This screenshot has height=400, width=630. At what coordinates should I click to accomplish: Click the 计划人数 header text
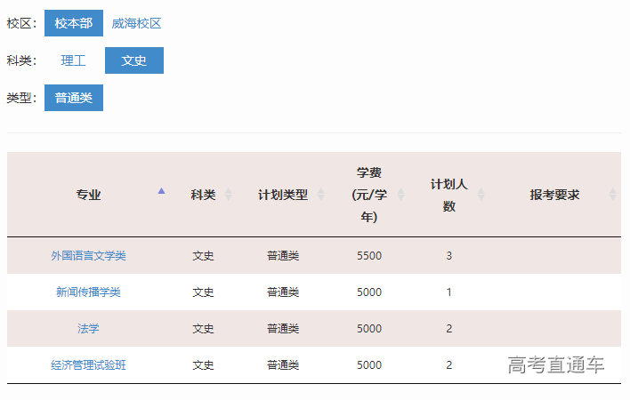(x=448, y=196)
